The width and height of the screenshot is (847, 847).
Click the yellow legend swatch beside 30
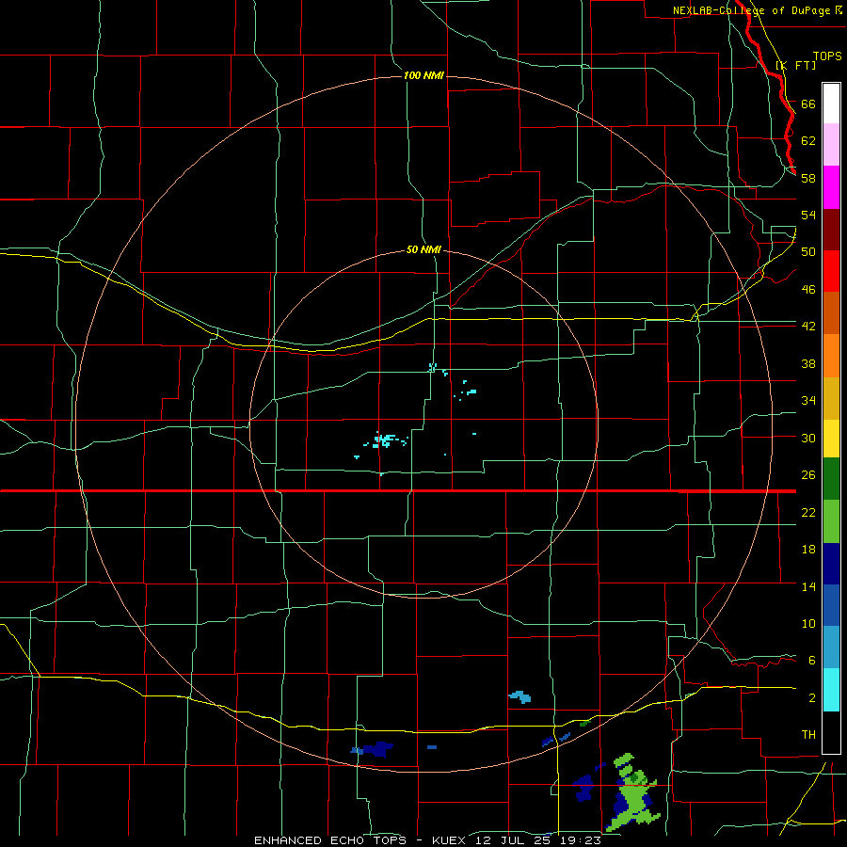pos(831,439)
